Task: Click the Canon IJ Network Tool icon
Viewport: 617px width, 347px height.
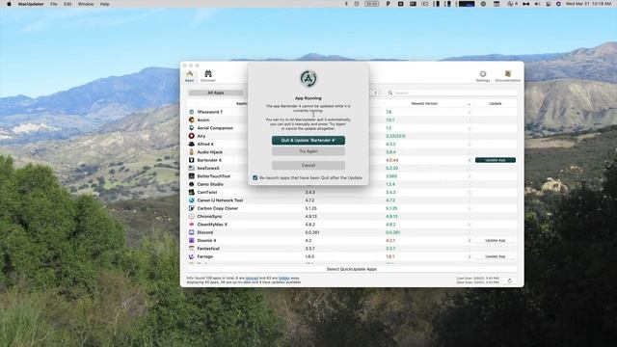Action: pos(192,200)
